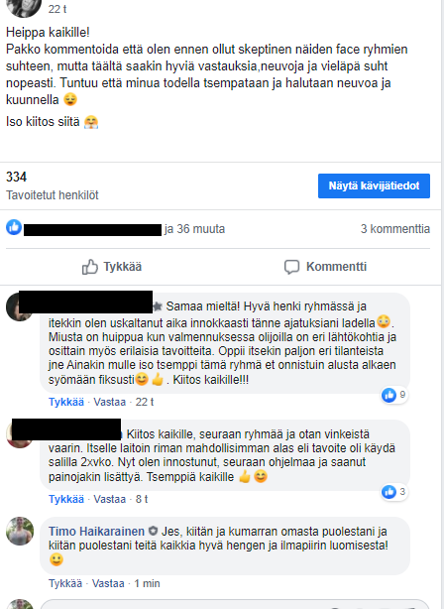
Task: Open Timo Haikarainen profile name link
Action: (96, 531)
